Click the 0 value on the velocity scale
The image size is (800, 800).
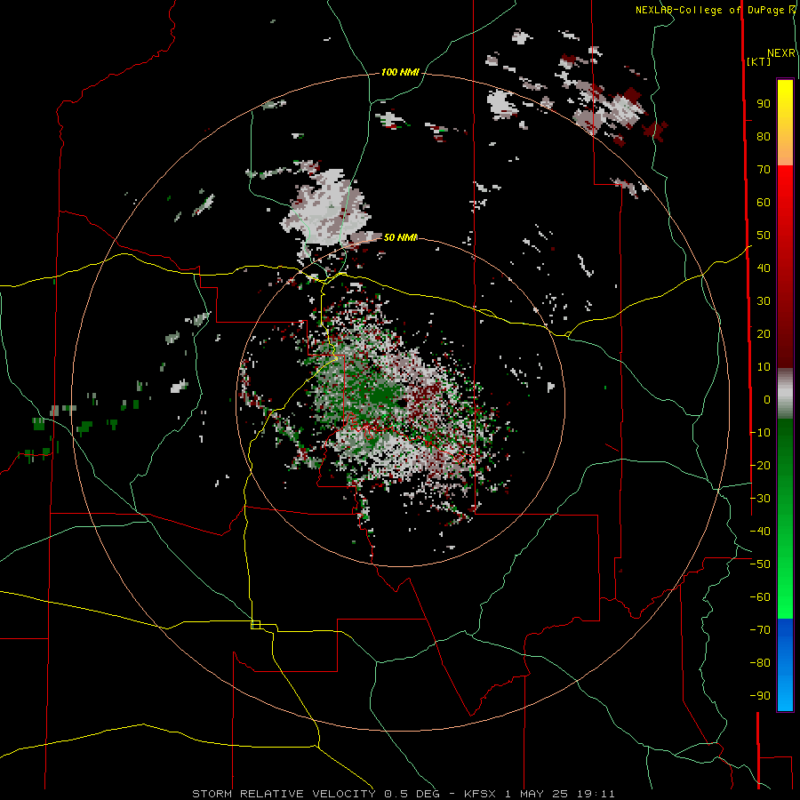click(x=767, y=399)
